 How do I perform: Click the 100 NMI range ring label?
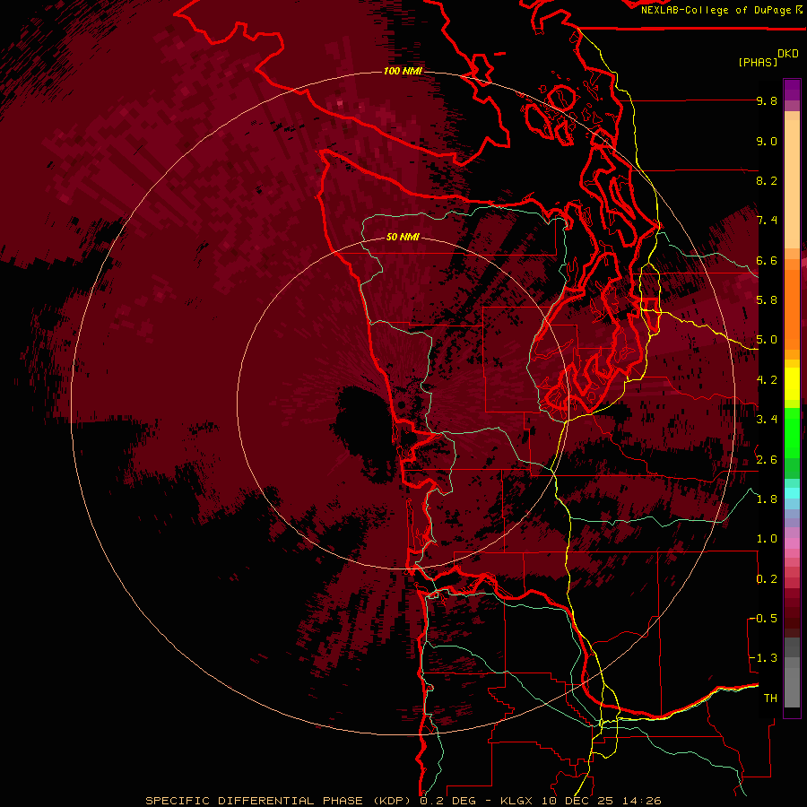tap(403, 71)
